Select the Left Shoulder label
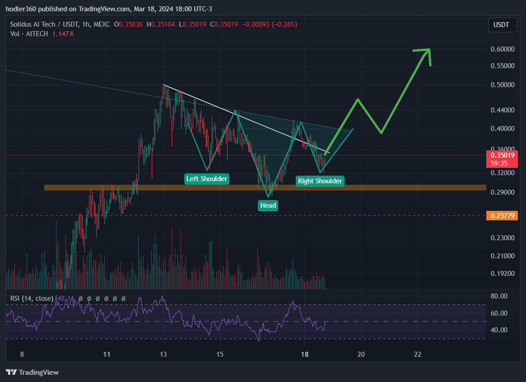The height and width of the screenshot is (382, 526). 207,179
